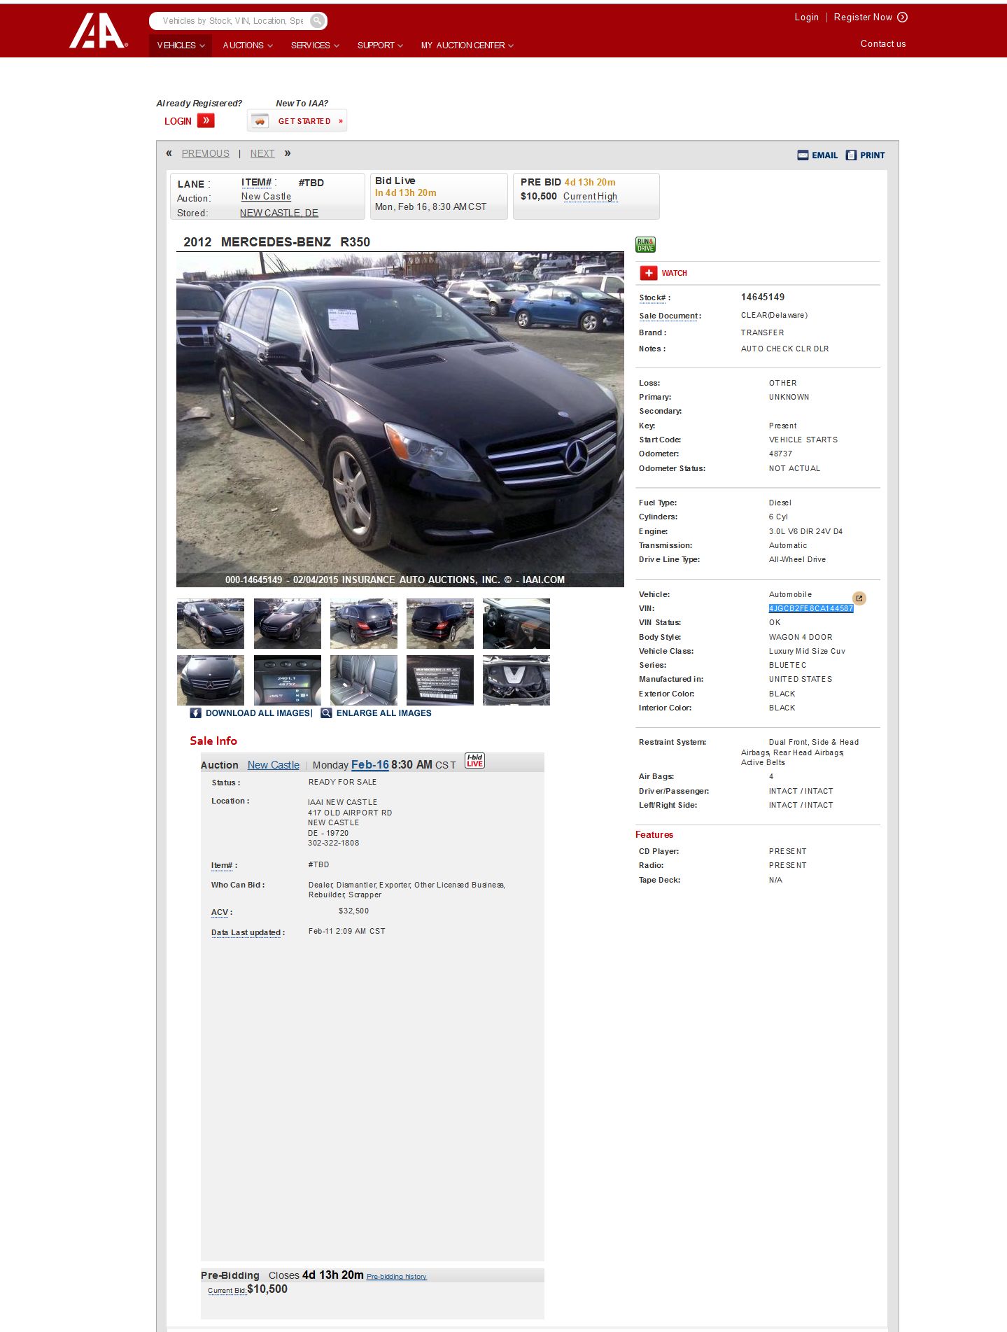Select the engine bay thumbnail

click(516, 680)
